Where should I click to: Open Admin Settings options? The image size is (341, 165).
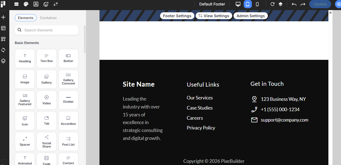251,16
